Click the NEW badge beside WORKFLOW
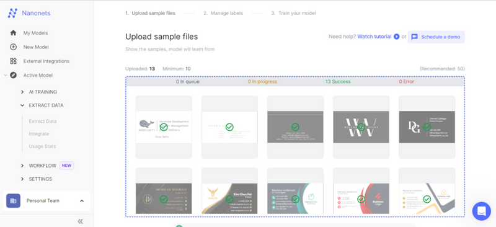 click(x=66, y=166)
